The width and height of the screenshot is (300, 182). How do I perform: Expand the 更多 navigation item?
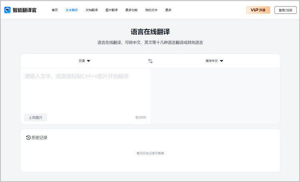[168, 10]
